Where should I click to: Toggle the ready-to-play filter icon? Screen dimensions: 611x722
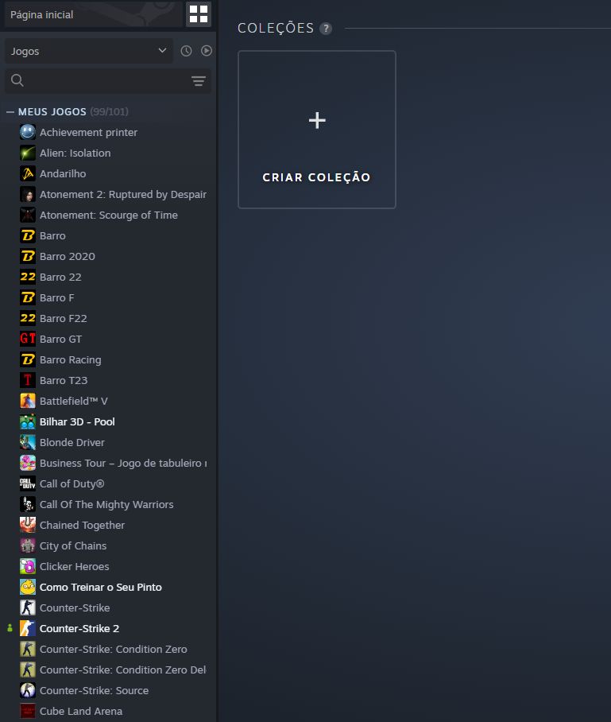[206, 51]
